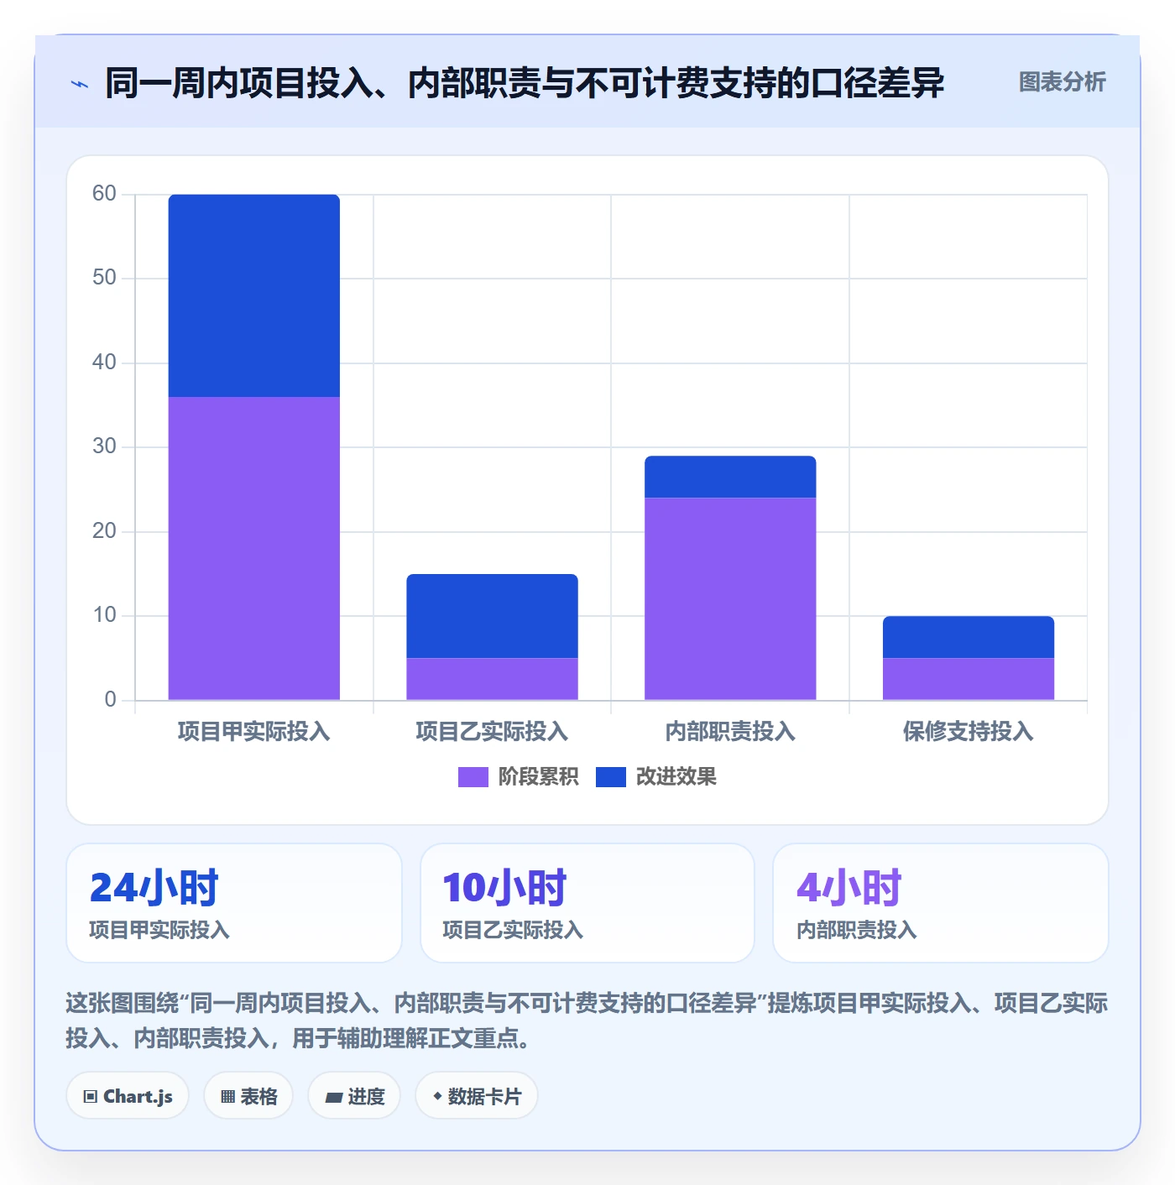Image resolution: width=1175 pixels, height=1185 pixels.
Task: Click the 内部职责投入 axis label
Action: tap(730, 732)
